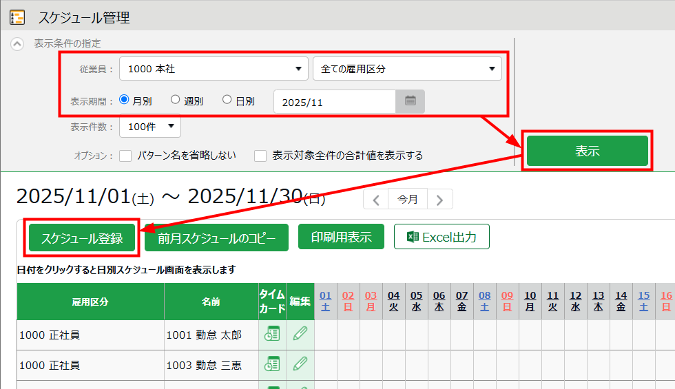Check 表示対象全件の合計値を表示する option
Screen dimensions: 675x389
point(260,156)
